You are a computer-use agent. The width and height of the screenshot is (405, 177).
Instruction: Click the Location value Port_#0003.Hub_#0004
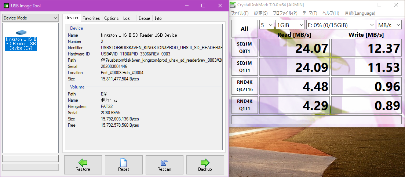point(122,73)
